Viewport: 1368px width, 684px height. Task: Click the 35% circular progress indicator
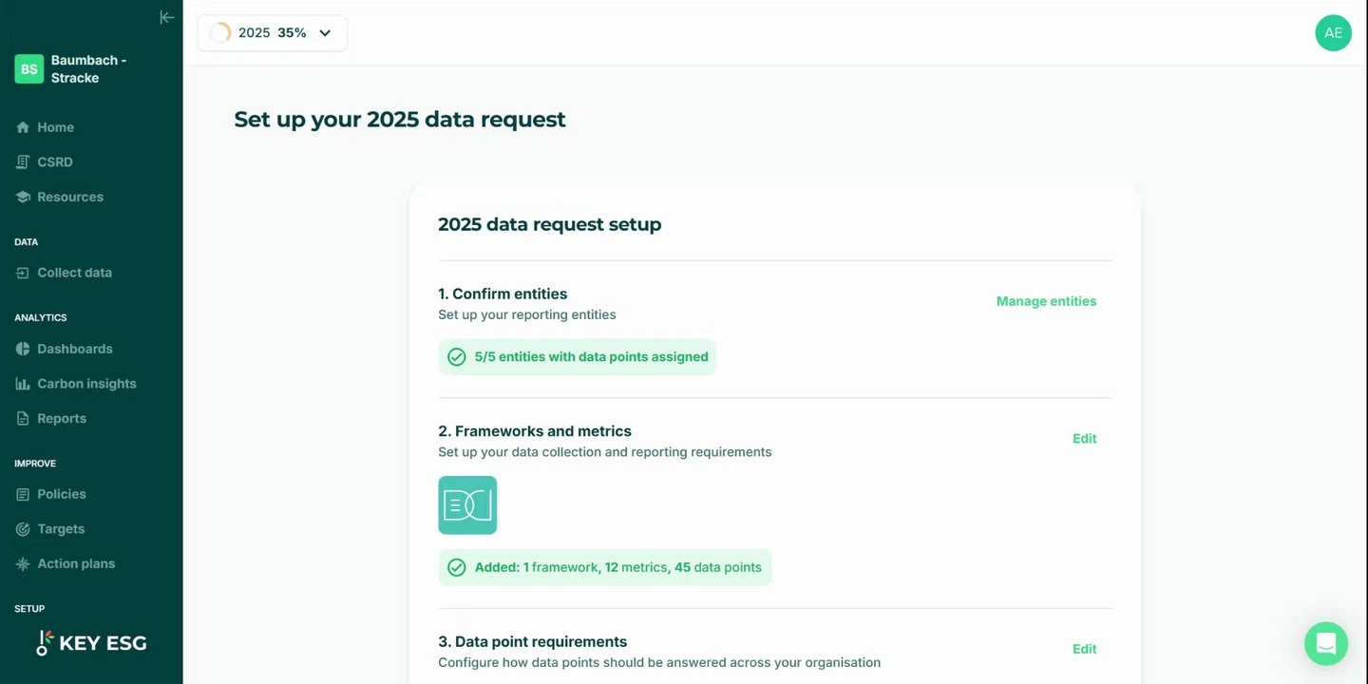pos(220,33)
